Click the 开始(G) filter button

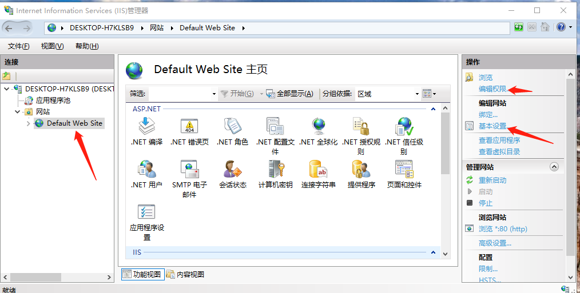(237, 94)
